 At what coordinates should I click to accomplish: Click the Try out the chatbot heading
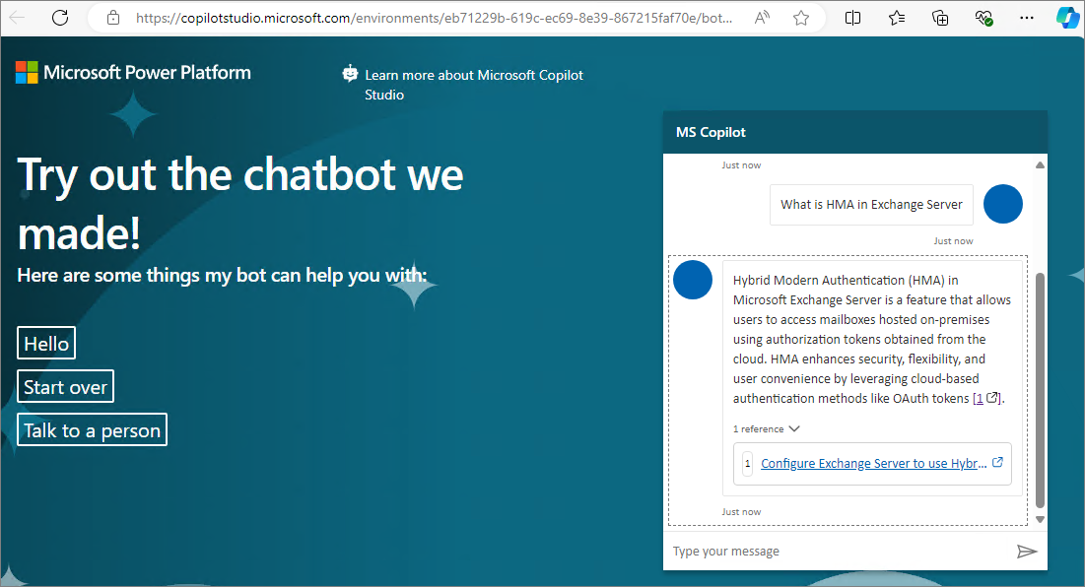[x=240, y=203]
